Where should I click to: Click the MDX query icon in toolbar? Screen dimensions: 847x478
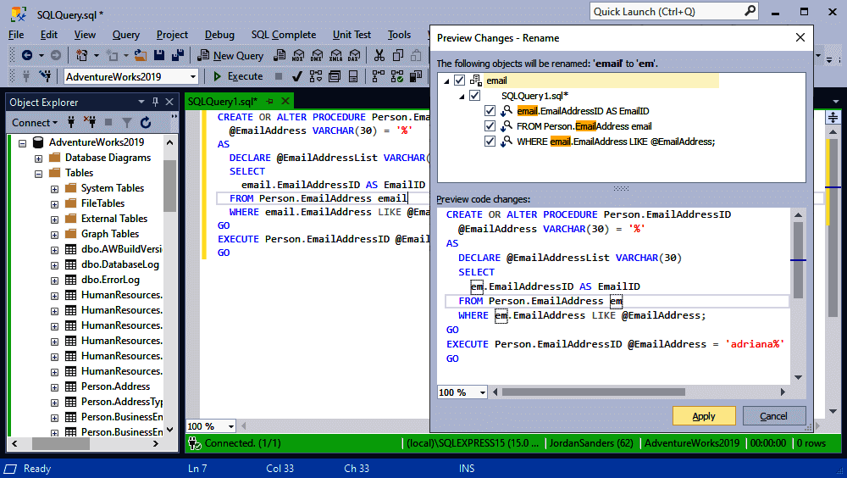click(x=297, y=55)
